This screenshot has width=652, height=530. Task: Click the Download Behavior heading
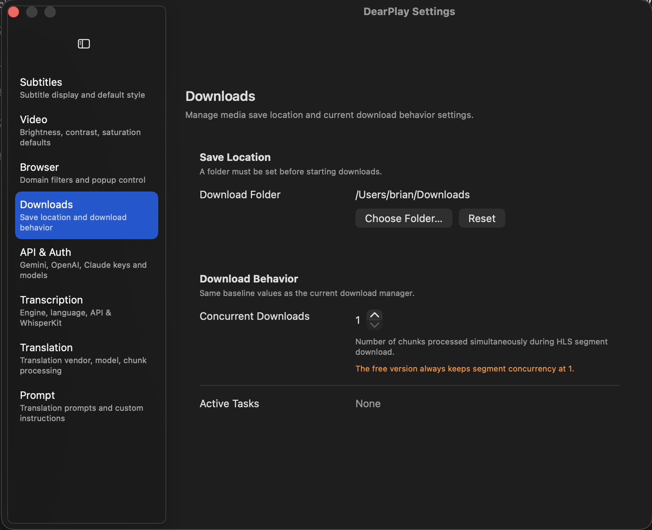click(x=249, y=279)
